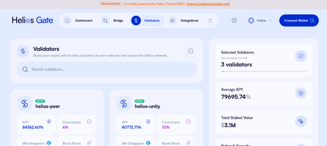Click the helios-unity validator node icon

coord(124,103)
